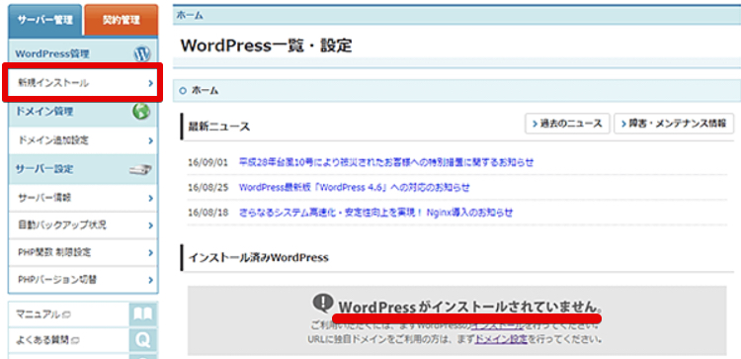
Task: Click the chevron beside サーバー情報
Action: click(x=150, y=198)
